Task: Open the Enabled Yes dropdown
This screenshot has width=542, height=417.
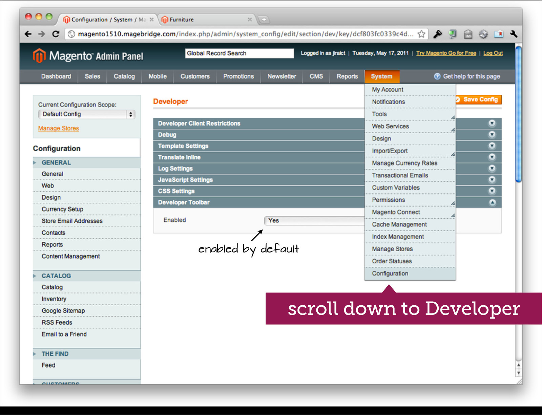Action: pyautogui.click(x=314, y=221)
